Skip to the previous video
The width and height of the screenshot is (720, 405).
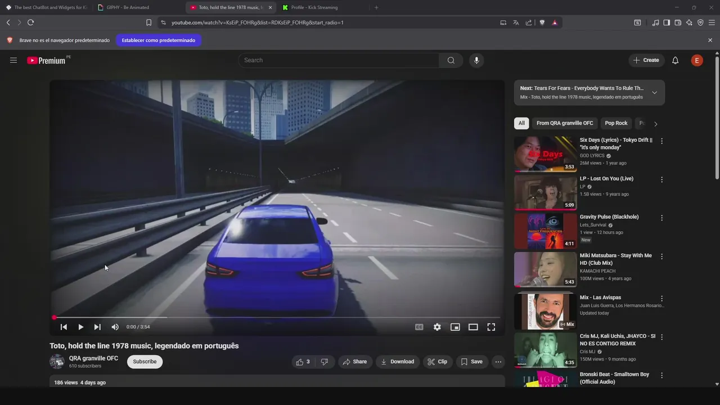pos(64,327)
